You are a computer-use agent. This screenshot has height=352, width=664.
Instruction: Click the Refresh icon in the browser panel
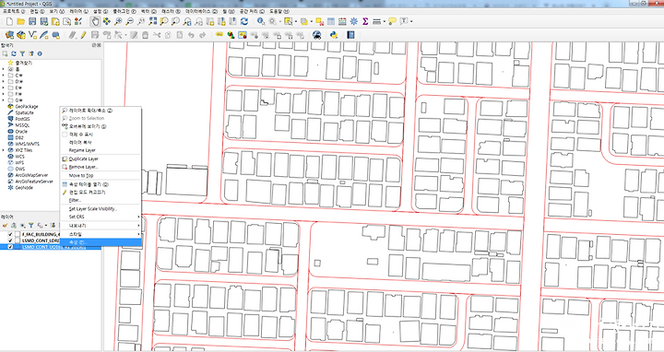pyautogui.click(x=14, y=53)
